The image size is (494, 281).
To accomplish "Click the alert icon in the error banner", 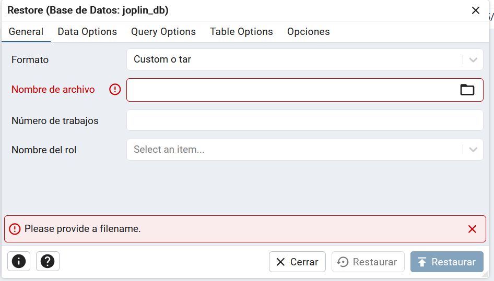I will (15, 229).
